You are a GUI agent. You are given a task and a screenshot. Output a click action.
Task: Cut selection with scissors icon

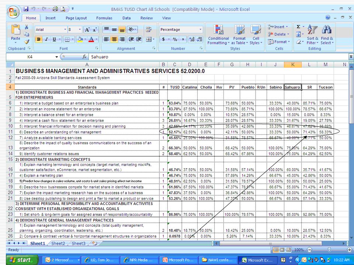[x=27, y=27]
